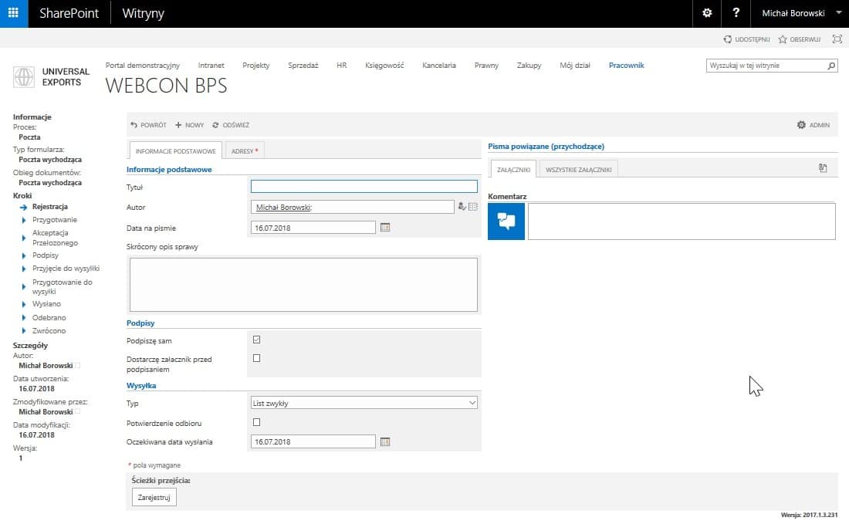Click the Odśwież refresh toolbar button

231,125
